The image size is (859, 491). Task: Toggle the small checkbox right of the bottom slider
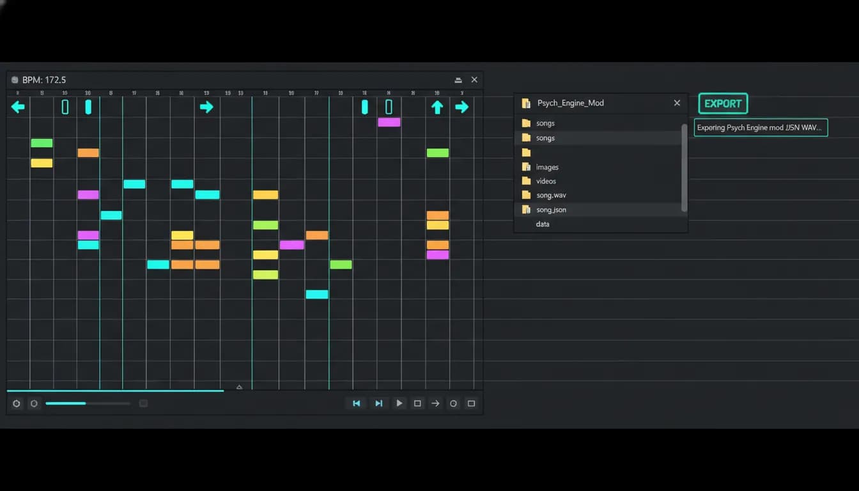click(x=143, y=403)
